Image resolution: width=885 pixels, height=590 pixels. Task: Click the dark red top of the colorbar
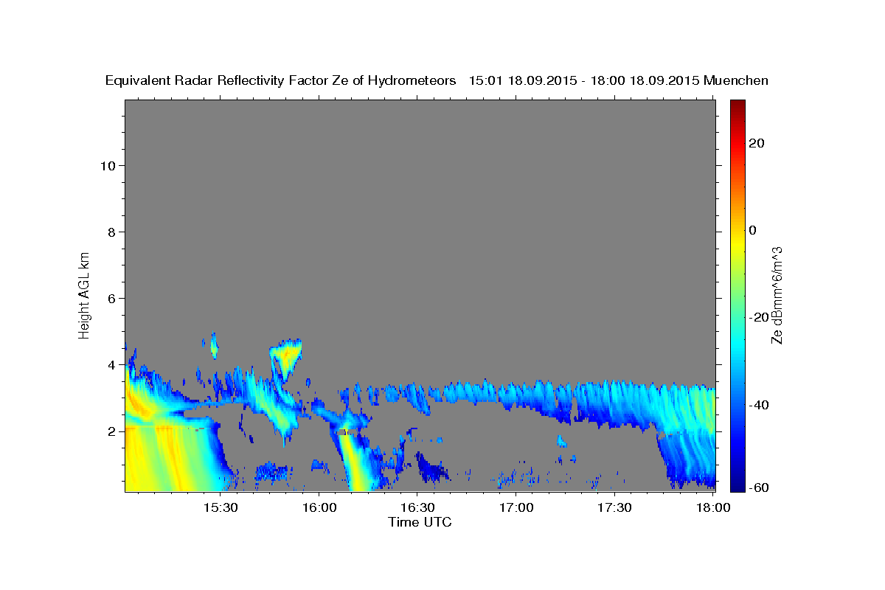[737, 105]
